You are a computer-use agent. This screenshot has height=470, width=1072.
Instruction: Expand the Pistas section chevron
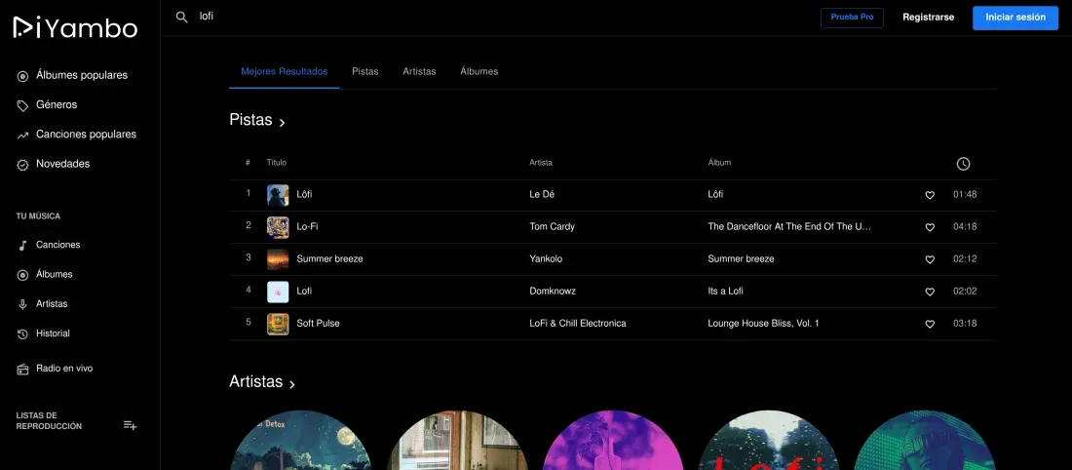(282, 123)
